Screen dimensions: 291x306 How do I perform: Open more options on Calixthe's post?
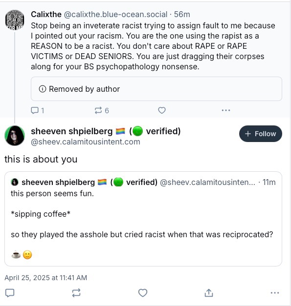coord(226,110)
